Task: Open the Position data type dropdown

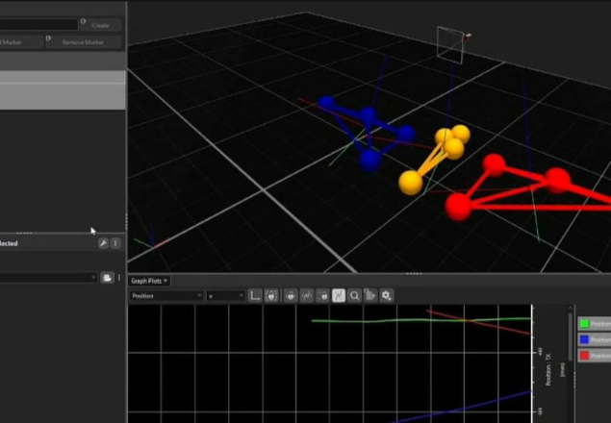Action: 165,296
